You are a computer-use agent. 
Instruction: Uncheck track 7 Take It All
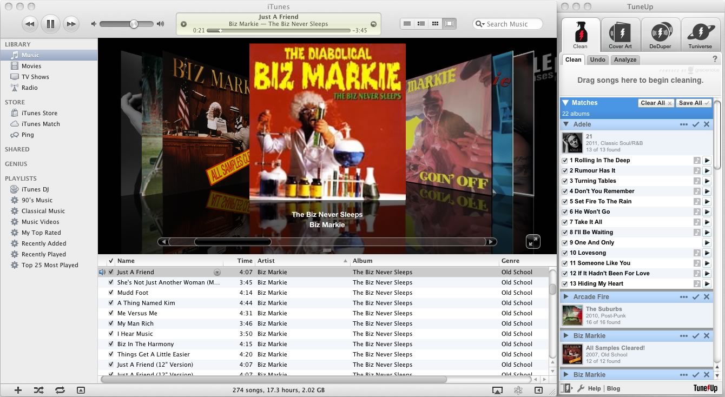coord(565,222)
